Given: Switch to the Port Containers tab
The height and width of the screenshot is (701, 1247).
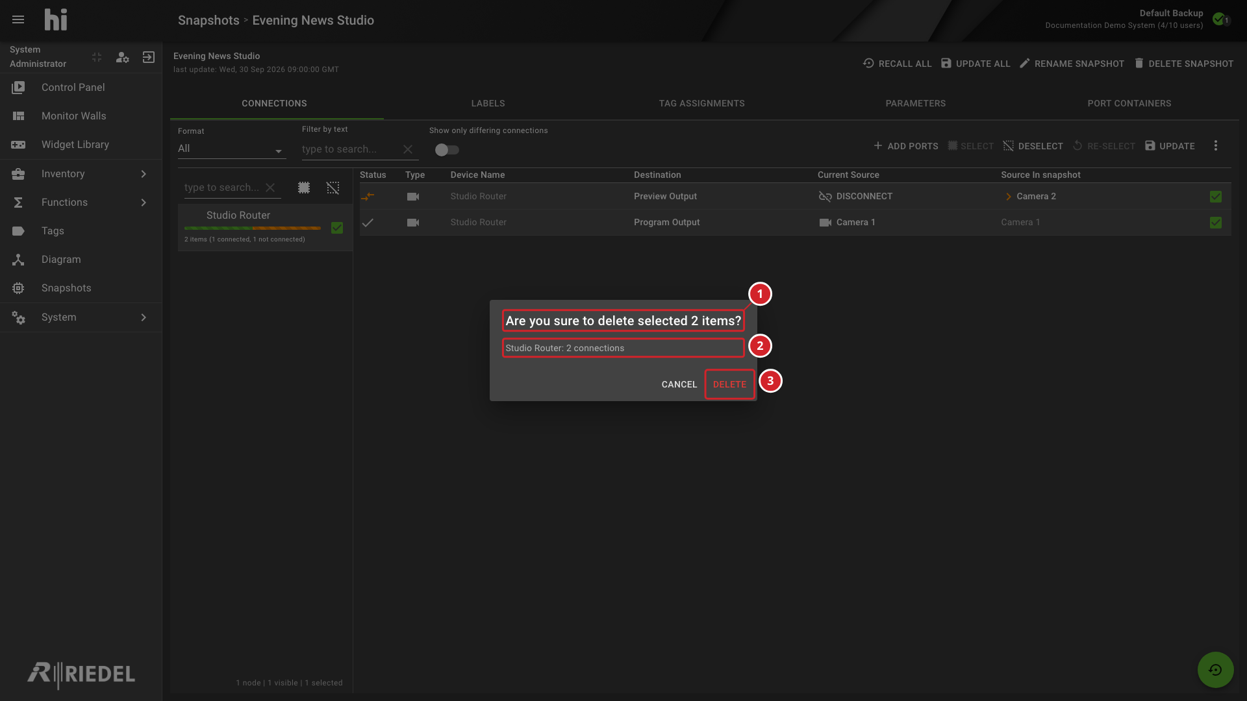Looking at the screenshot, I should point(1129,103).
